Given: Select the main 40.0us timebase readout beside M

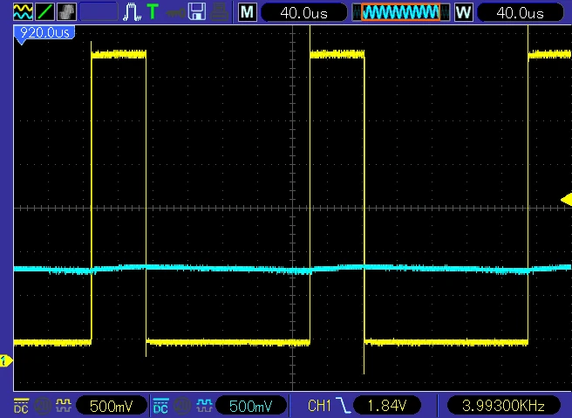Looking at the screenshot, I should click(x=303, y=13).
